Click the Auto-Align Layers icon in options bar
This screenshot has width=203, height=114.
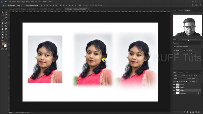(80, 5)
